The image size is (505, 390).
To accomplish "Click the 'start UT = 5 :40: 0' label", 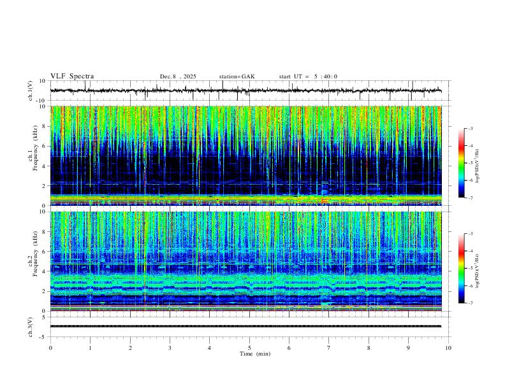I will coord(308,76).
